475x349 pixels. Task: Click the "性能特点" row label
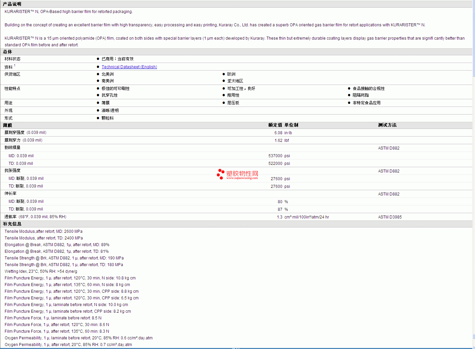(13, 89)
